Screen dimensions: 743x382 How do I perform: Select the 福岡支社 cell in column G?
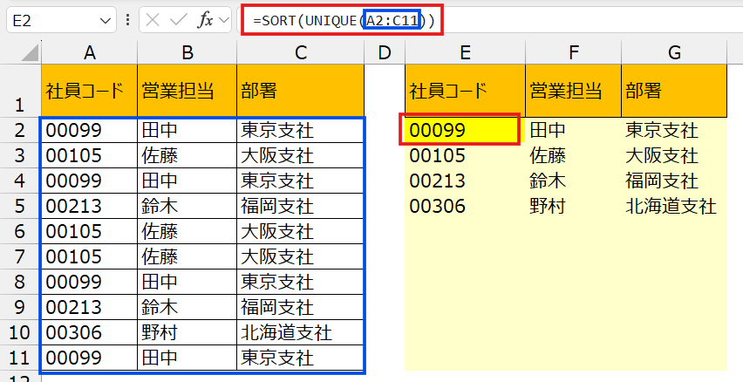point(674,181)
